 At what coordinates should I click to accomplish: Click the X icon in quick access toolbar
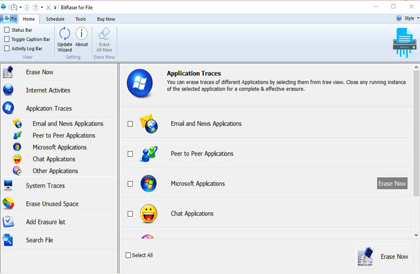[48, 8]
